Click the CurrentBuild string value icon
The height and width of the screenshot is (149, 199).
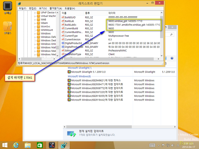click(63, 28)
